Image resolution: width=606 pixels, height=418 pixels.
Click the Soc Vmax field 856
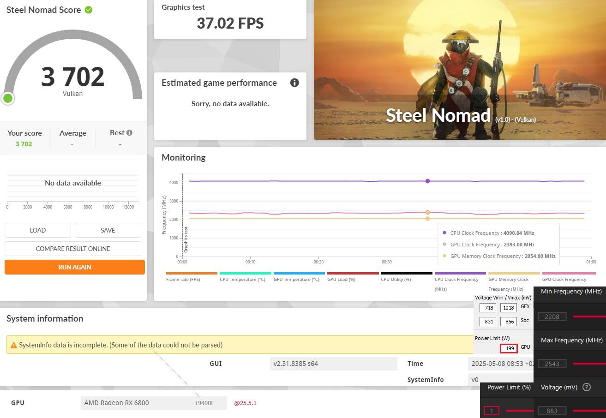click(x=509, y=322)
